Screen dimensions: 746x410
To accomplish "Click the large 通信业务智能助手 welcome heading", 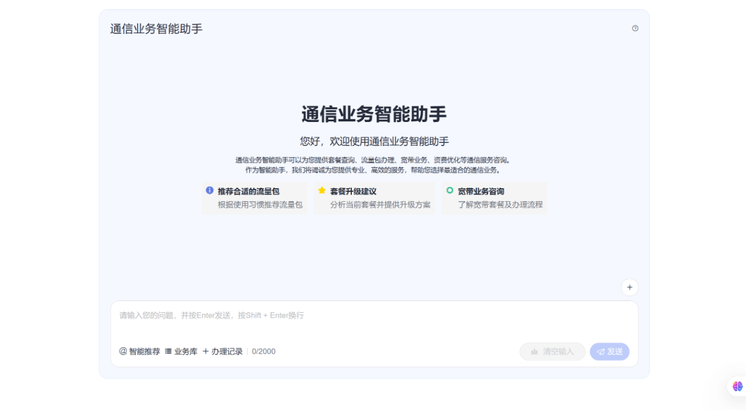I will tap(373, 114).
